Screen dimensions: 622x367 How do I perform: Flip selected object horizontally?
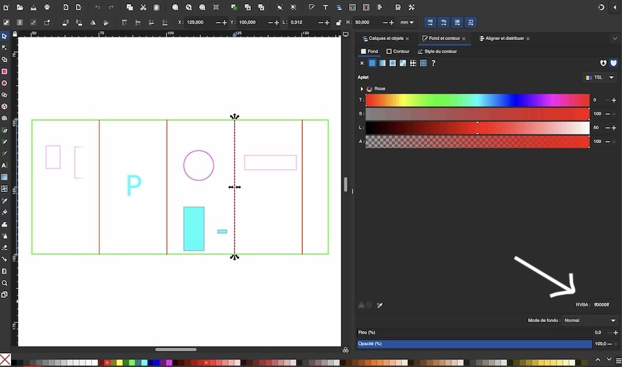(x=93, y=23)
